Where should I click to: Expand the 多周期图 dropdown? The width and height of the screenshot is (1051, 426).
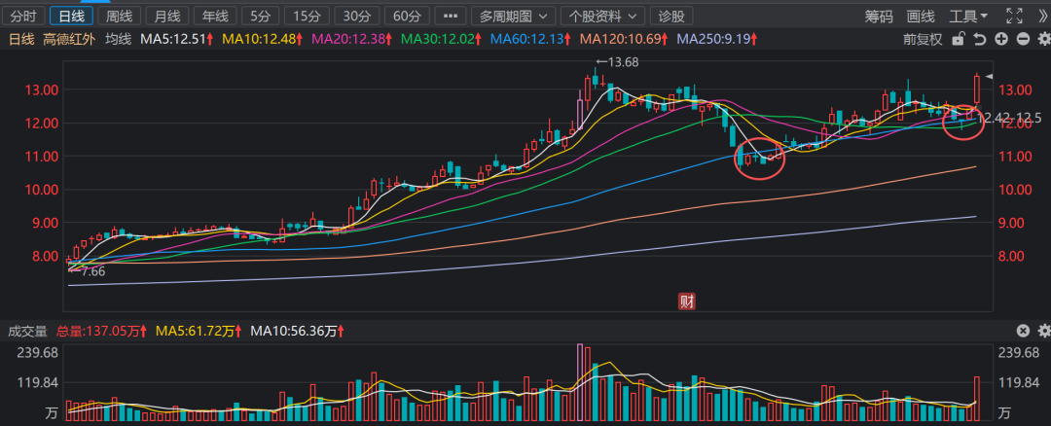coord(513,17)
